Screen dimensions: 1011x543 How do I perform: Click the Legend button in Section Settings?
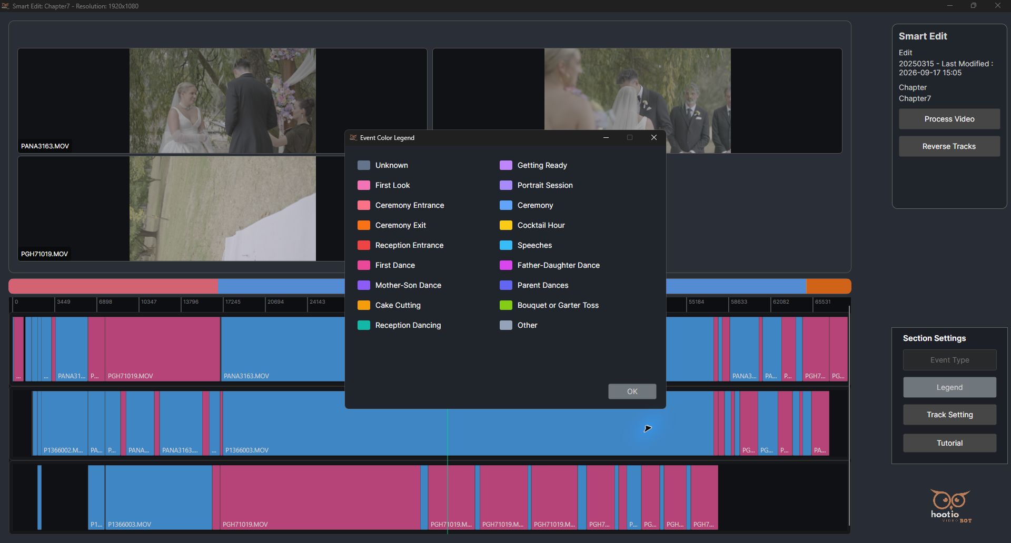(x=949, y=387)
